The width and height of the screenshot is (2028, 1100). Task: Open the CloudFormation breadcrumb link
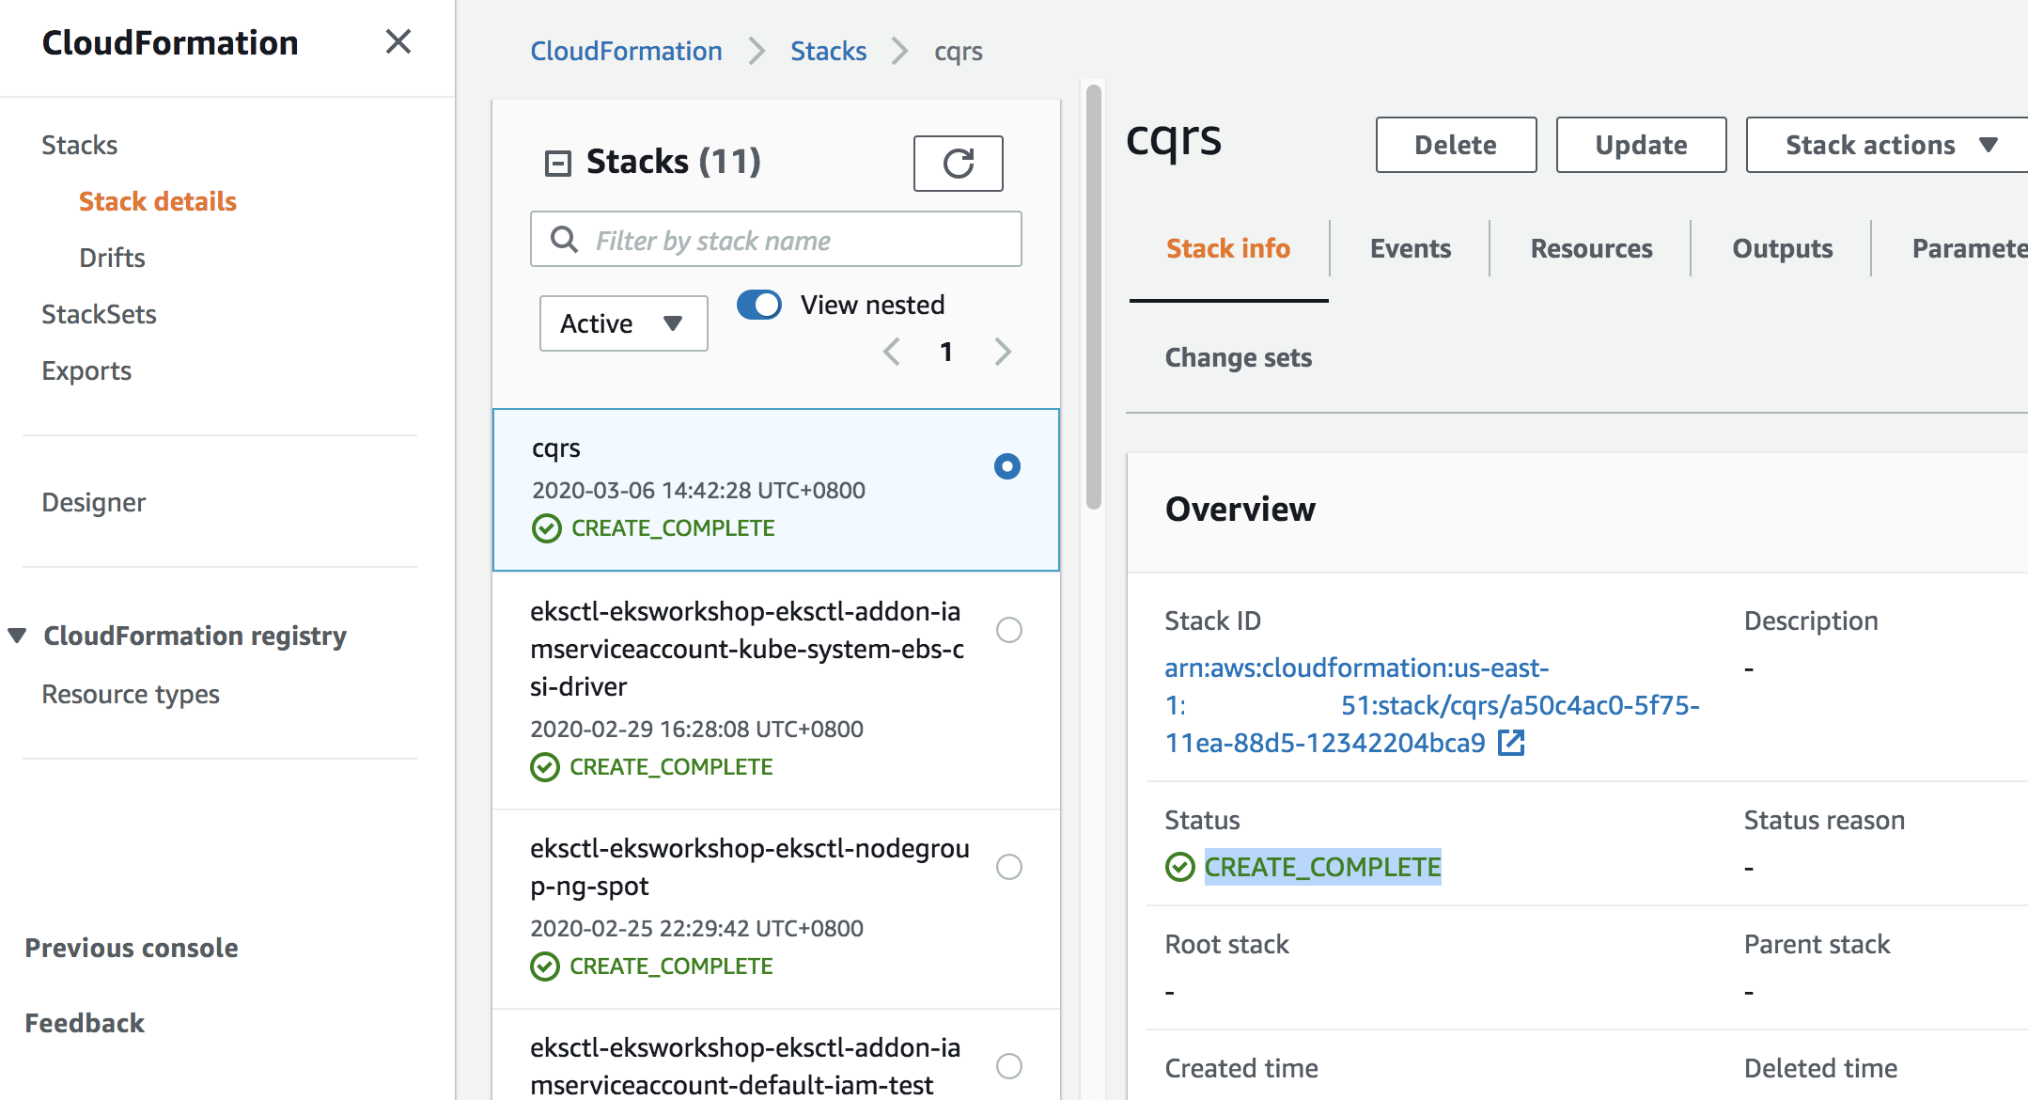626,51
